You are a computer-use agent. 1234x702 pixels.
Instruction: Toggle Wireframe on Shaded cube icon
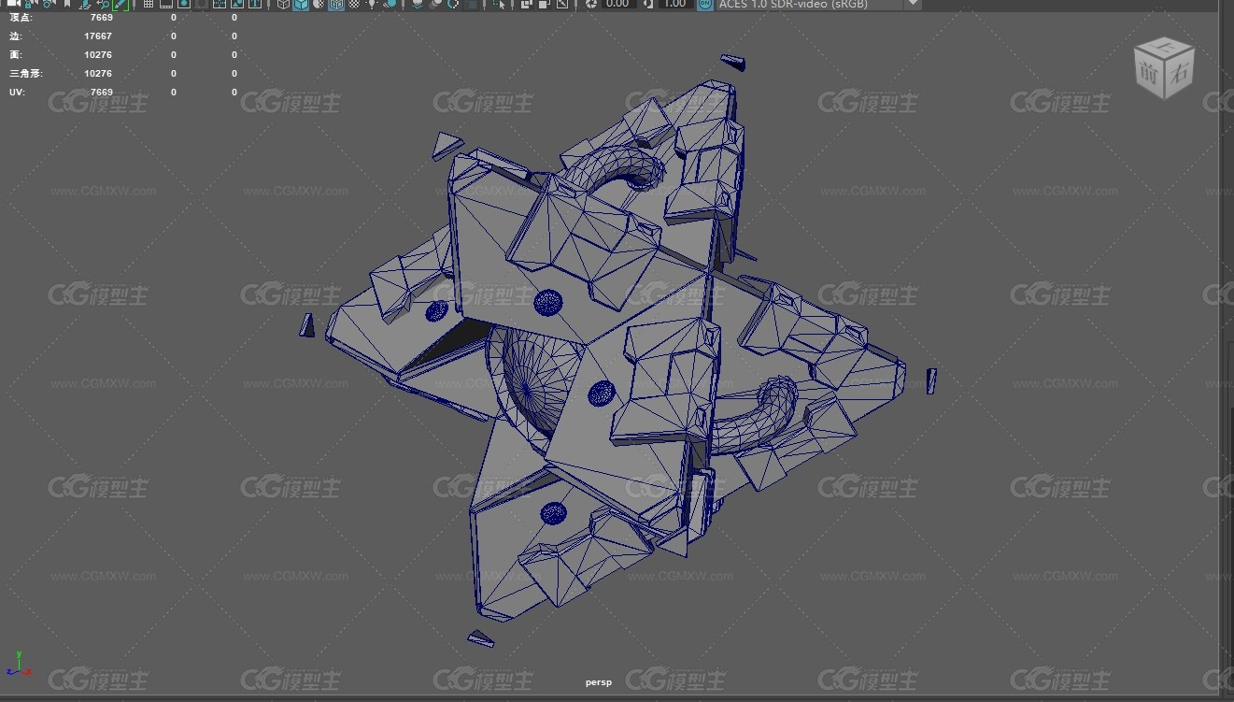coord(336,4)
